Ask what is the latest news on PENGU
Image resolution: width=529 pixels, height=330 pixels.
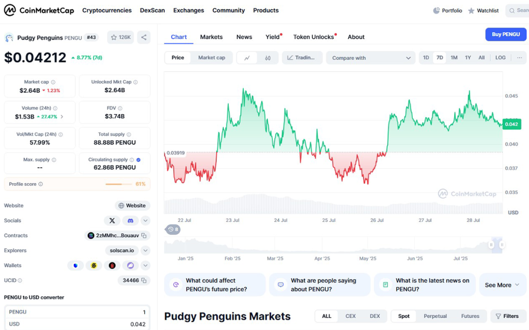click(x=425, y=285)
